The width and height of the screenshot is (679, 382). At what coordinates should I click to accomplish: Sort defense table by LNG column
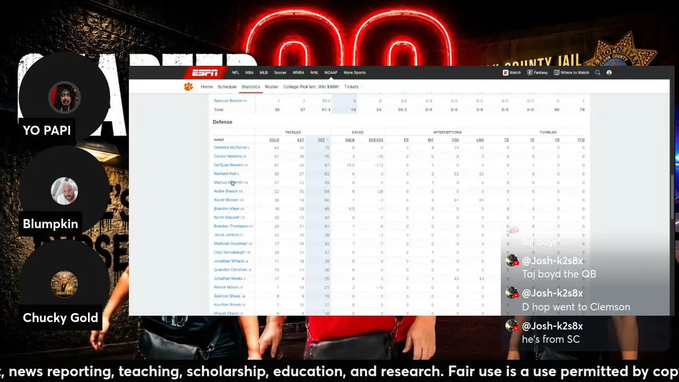(x=481, y=140)
